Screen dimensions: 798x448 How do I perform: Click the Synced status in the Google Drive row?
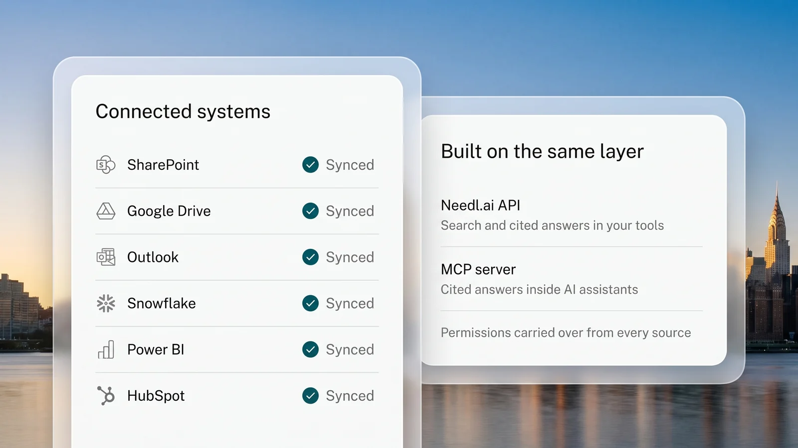(x=350, y=212)
